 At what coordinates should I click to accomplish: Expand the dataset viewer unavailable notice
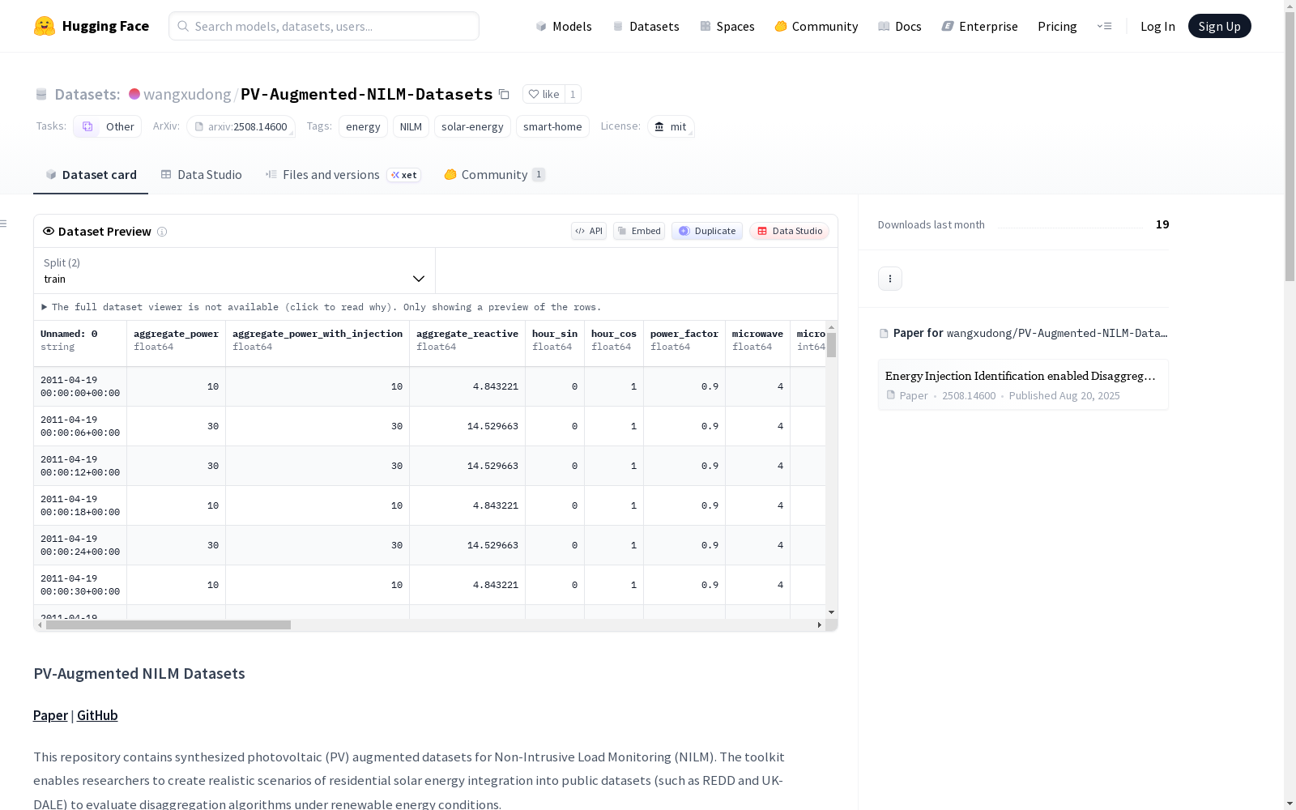pyautogui.click(x=322, y=307)
